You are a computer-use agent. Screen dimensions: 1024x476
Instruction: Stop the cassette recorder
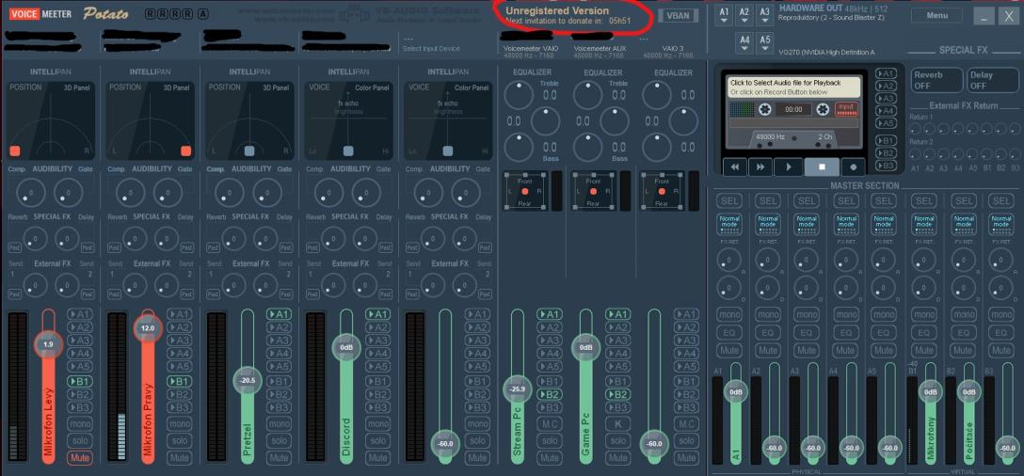click(823, 167)
